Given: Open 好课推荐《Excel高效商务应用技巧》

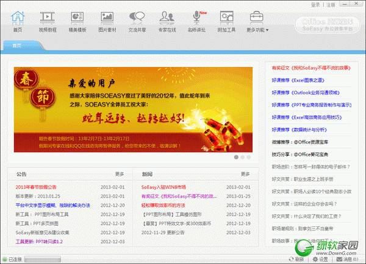Looking at the screenshot, I should click(x=307, y=117).
